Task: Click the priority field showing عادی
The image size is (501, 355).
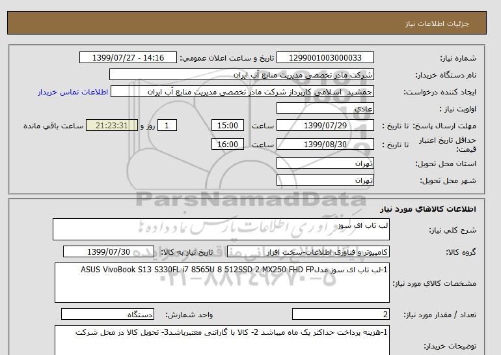Action: [x=325, y=108]
